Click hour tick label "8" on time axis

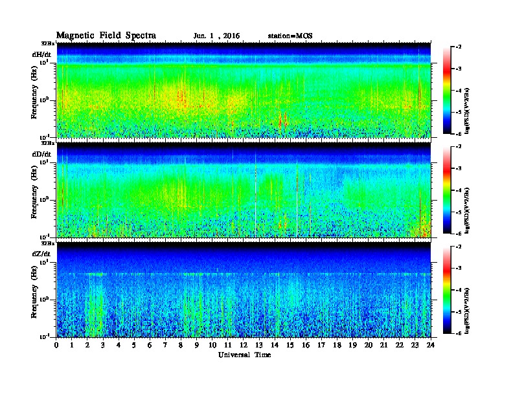(x=181, y=345)
